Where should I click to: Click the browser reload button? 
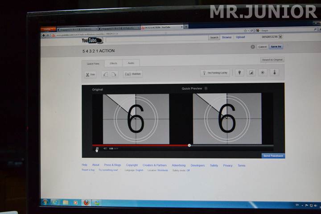tap(252, 30)
